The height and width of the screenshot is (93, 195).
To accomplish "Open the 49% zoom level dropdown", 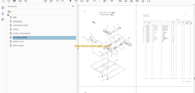I will (x=96, y=1).
